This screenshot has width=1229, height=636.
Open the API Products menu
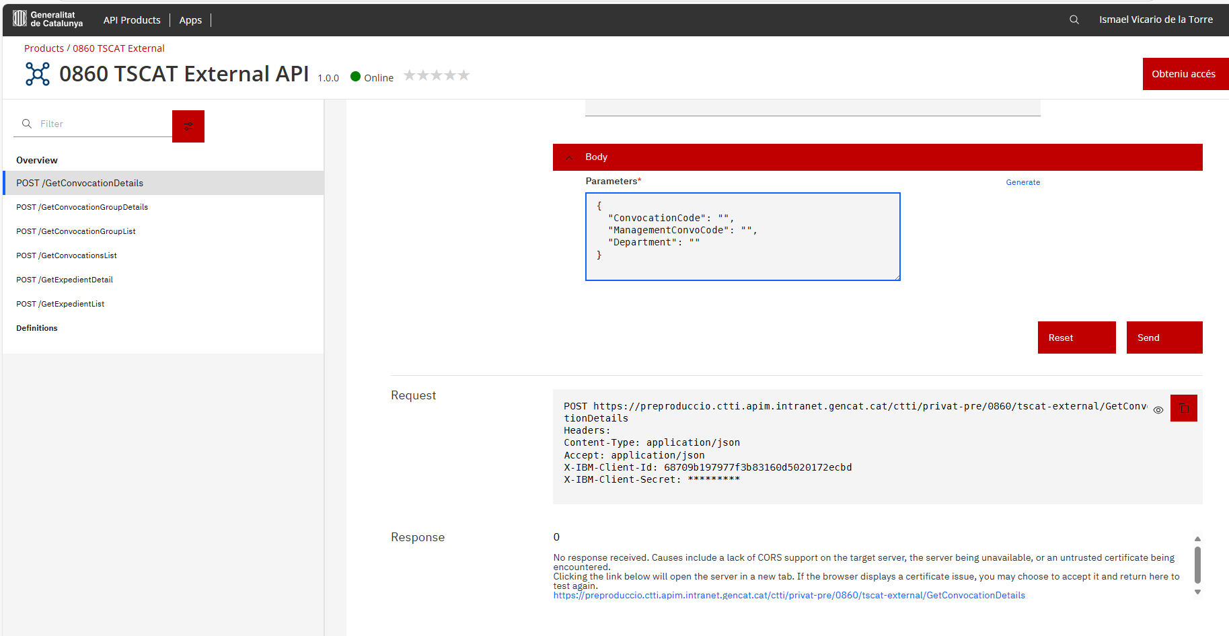pyautogui.click(x=132, y=20)
